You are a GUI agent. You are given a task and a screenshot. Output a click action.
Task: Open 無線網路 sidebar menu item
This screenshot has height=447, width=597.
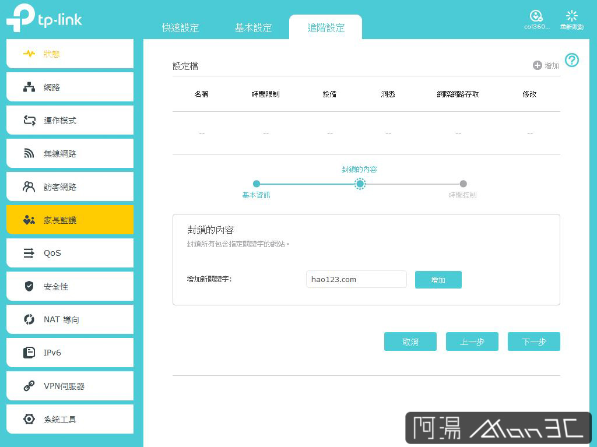70,153
